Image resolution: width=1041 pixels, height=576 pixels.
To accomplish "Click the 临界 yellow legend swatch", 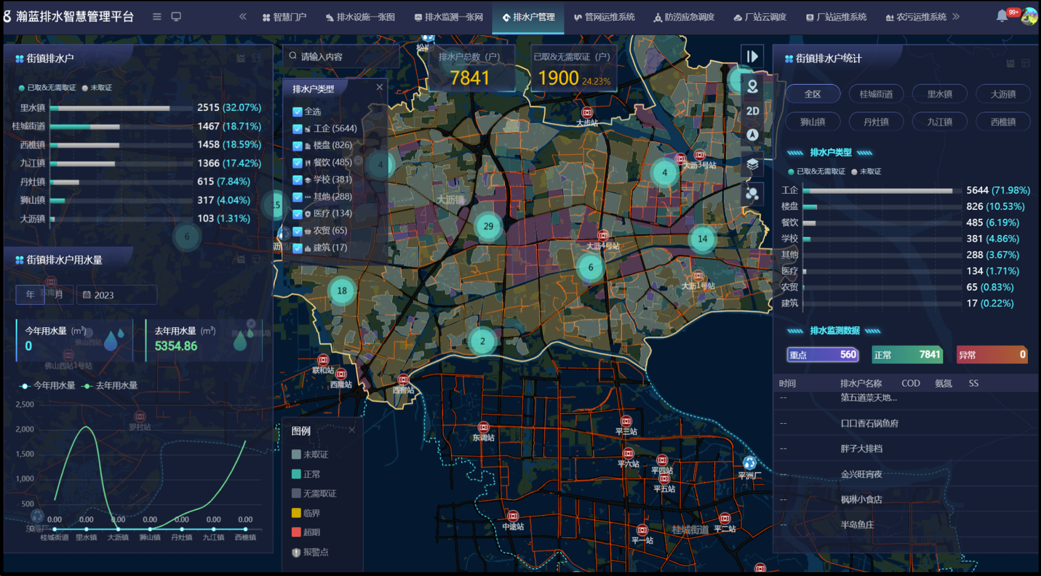I will tap(296, 513).
